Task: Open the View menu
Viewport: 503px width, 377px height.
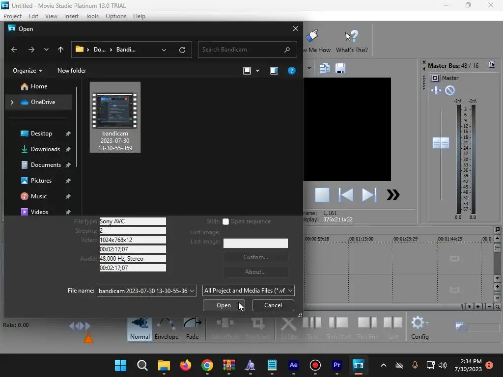Action: [51, 16]
